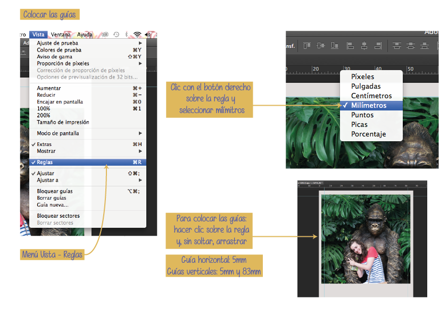The width and height of the screenshot is (448, 317).
Task: Choose Borrar guías
Action: point(88,198)
